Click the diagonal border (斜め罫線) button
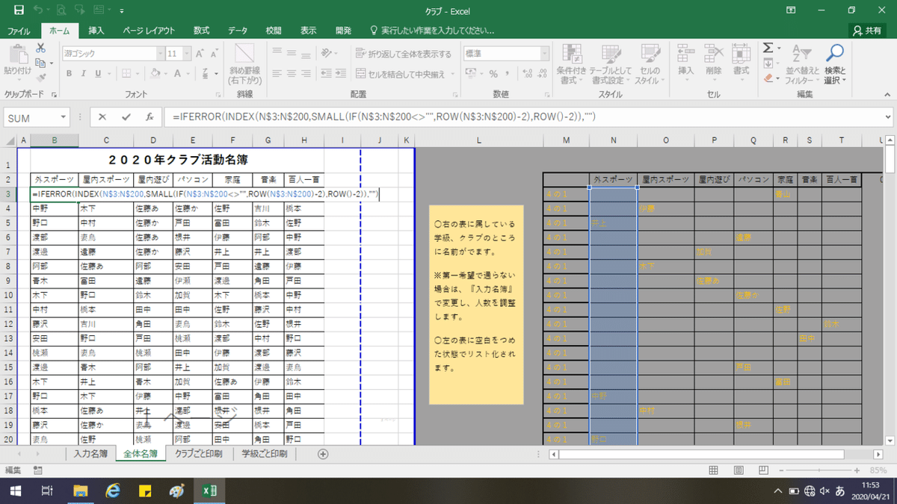 (245, 63)
